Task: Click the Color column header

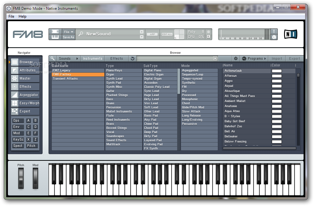Action: click(x=276, y=65)
